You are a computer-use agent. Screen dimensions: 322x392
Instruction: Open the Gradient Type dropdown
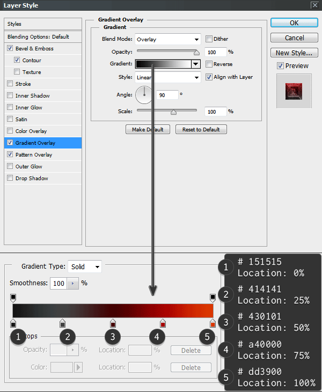[85, 267]
